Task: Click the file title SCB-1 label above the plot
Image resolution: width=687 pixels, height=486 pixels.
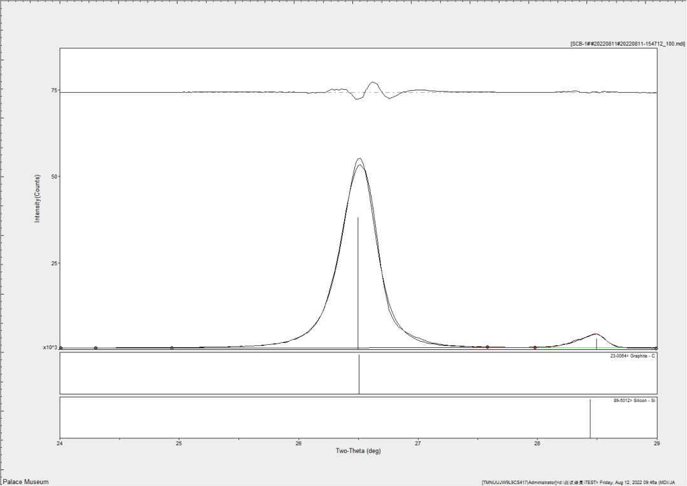Action: (x=627, y=44)
